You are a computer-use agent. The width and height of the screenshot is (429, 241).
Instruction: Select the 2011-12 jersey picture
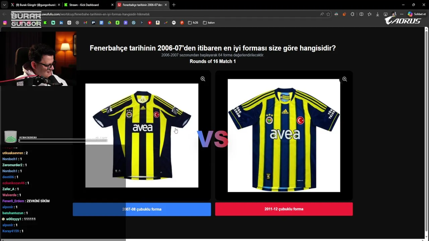pyautogui.click(x=284, y=136)
